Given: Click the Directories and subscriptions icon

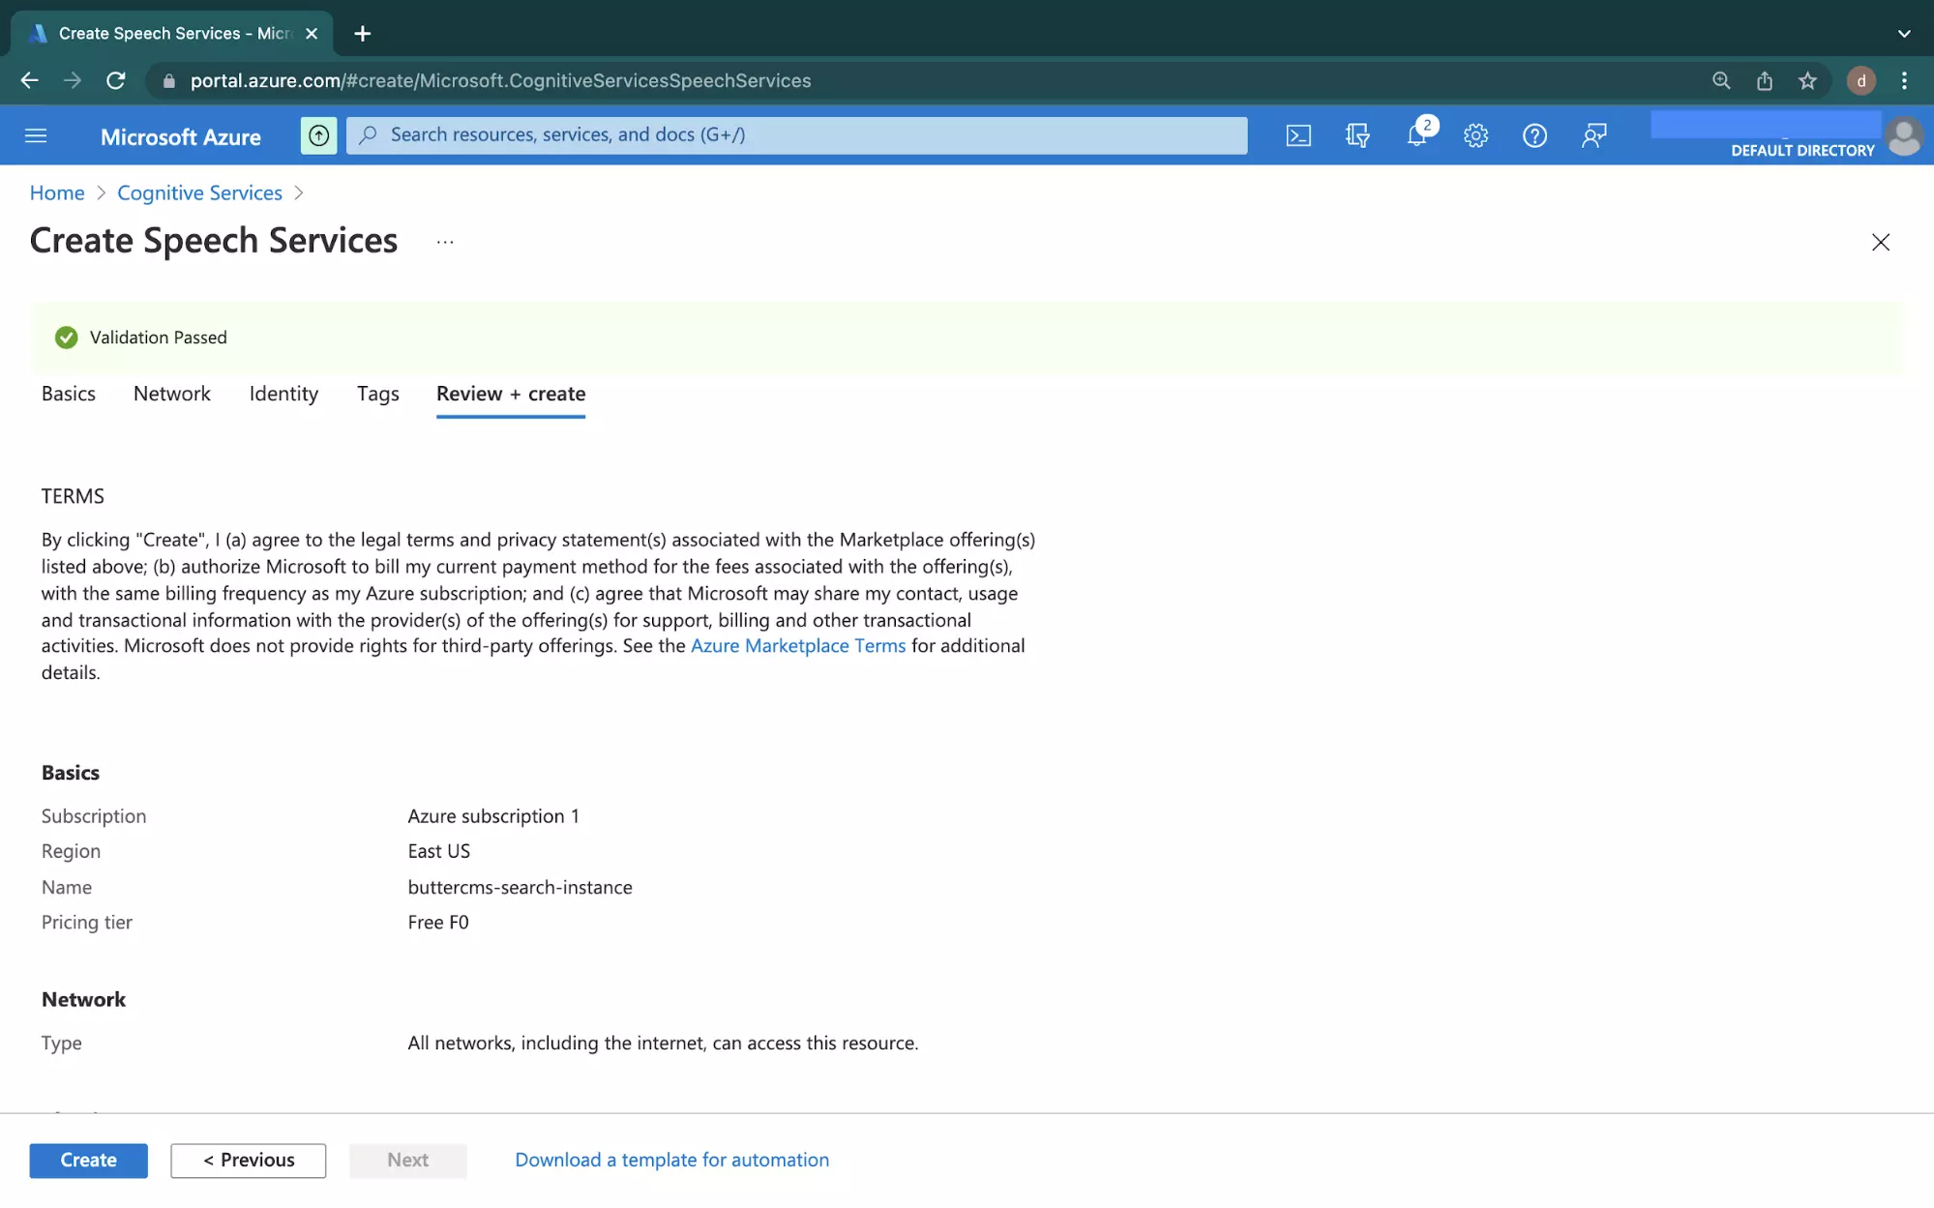Looking at the screenshot, I should 1356,135.
